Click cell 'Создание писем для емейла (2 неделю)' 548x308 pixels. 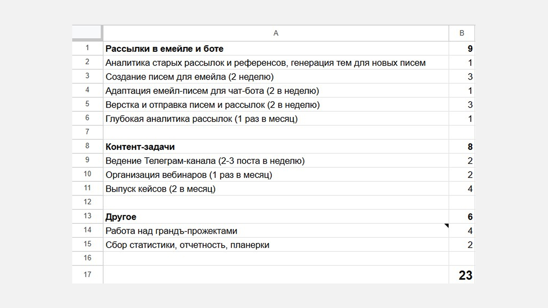(276, 76)
